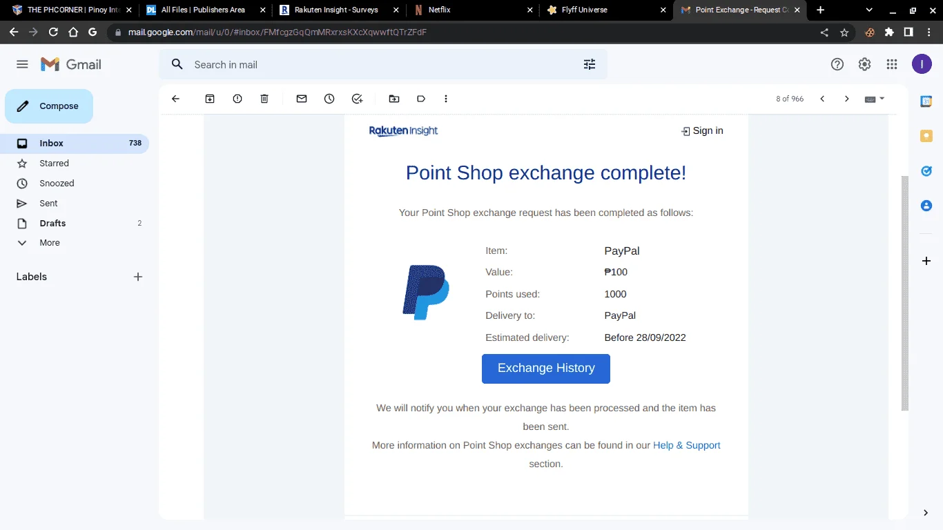
Task: Open the Gmail main menu hamburger
Action: click(22, 64)
